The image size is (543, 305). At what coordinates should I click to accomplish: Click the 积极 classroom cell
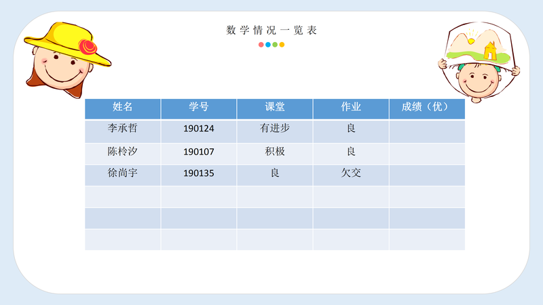275,154
